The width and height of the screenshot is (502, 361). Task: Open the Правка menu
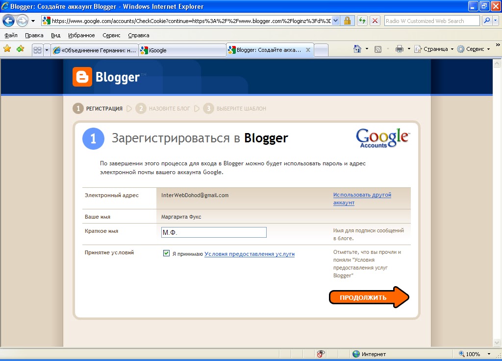(x=34, y=35)
